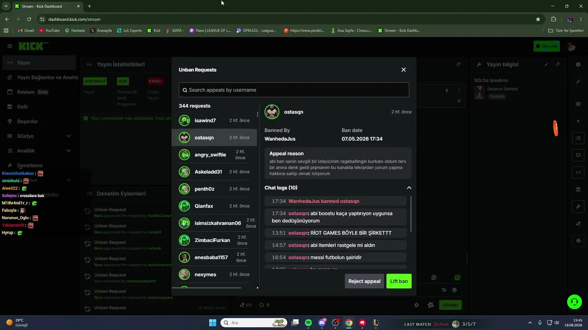Edit Yayın bilgisi with pencil icon
Screen dimensions: 588x330
(x=546, y=65)
